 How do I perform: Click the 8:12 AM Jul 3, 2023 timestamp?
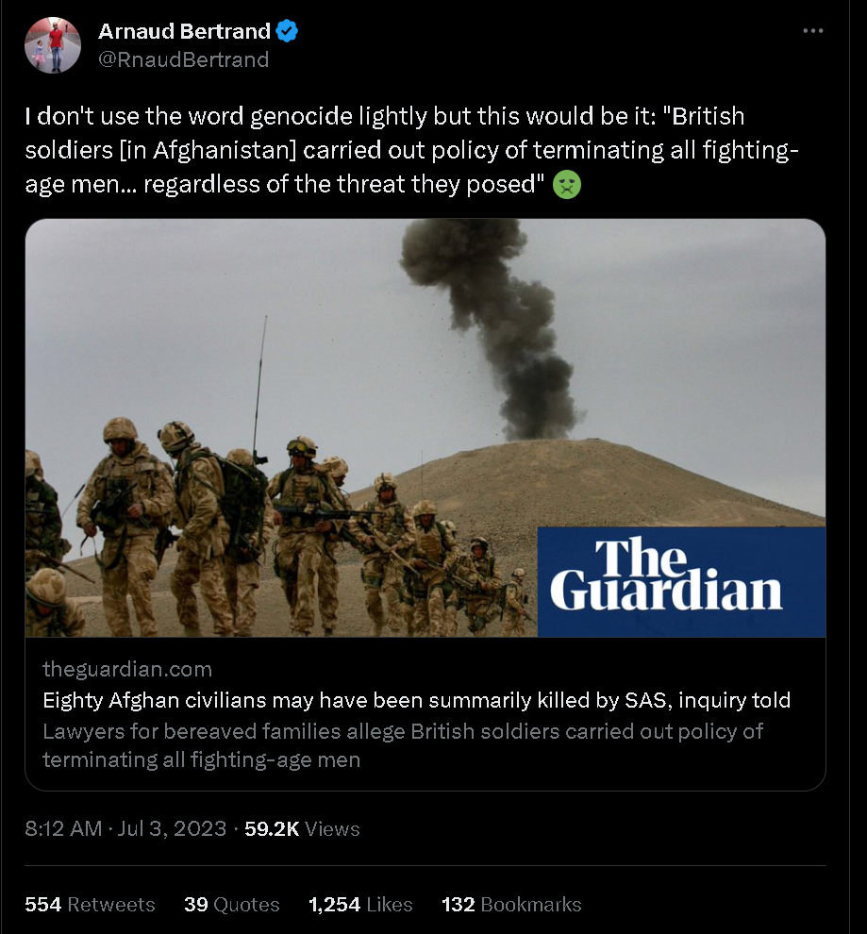[125, 828]
